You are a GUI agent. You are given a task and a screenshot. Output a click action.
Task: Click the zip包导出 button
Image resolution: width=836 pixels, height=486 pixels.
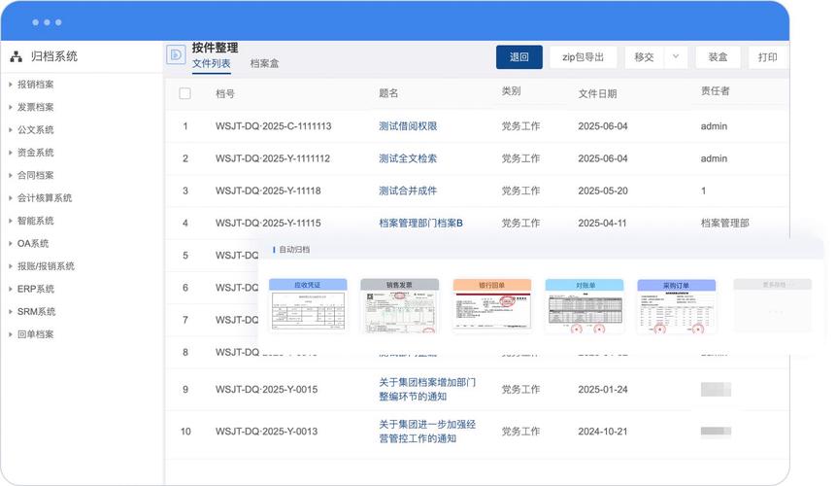click(584, 57)
